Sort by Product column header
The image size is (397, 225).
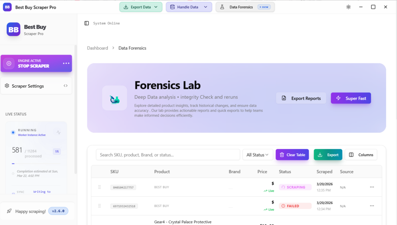[162, 172]
